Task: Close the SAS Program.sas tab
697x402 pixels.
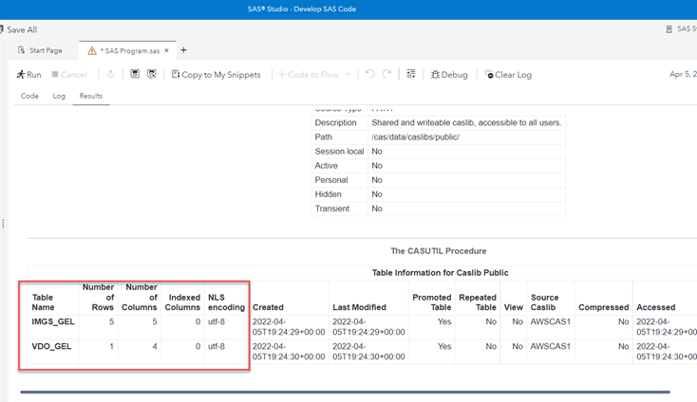Action: [167, 50]
